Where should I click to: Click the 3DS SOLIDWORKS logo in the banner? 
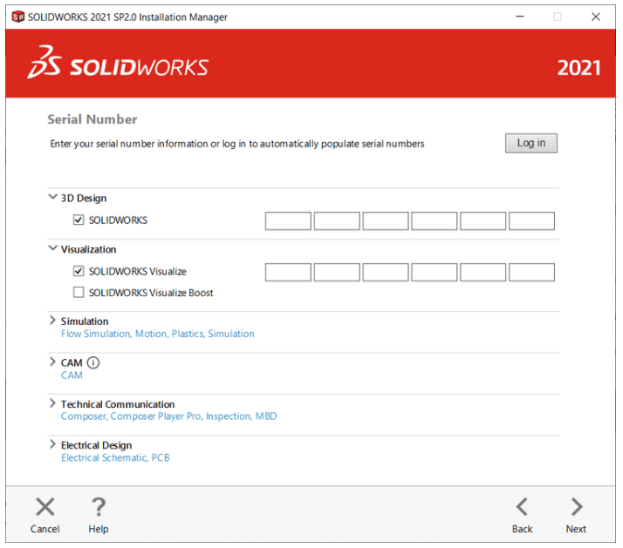coord(118,63)
